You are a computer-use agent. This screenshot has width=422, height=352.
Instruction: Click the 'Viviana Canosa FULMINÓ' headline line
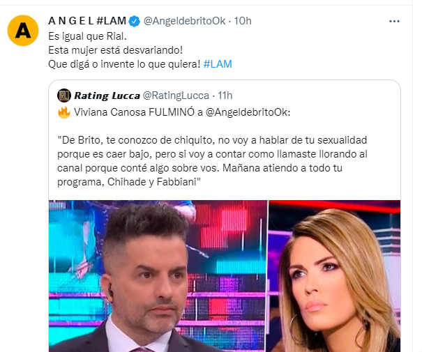pos(174,112)
